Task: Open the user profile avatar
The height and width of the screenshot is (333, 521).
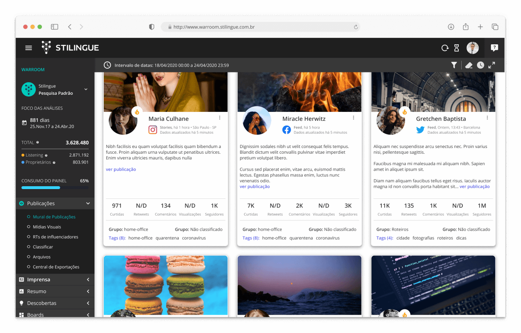Action: click(473, 48)
